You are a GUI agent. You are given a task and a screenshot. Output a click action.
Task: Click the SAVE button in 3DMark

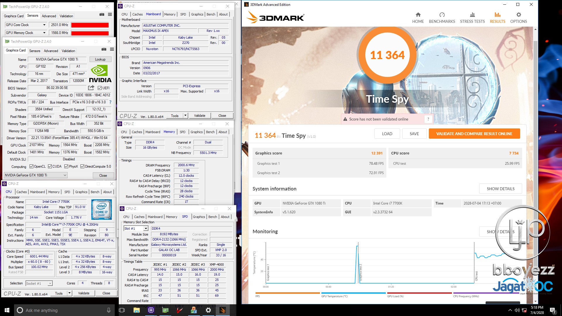click(414, 134)
